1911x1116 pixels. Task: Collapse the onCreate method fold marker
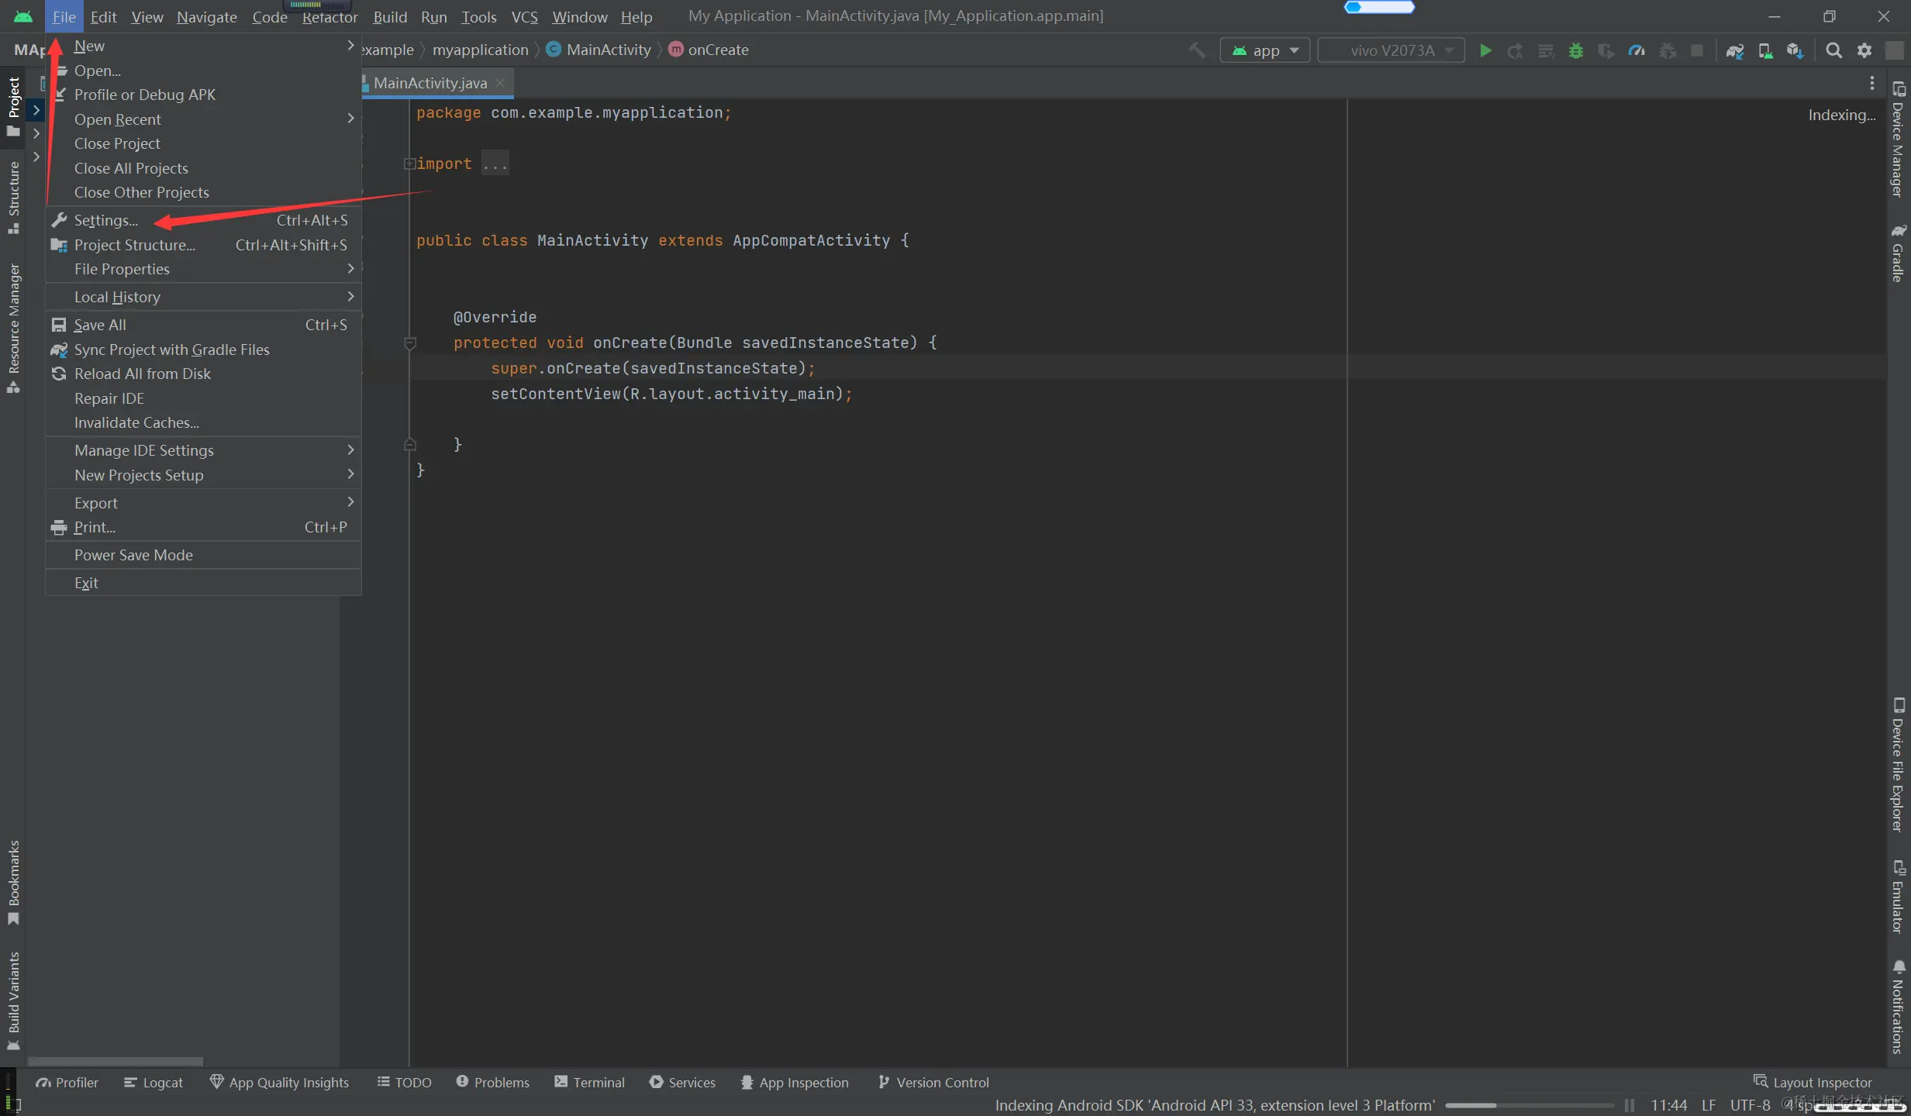(410, 343)
